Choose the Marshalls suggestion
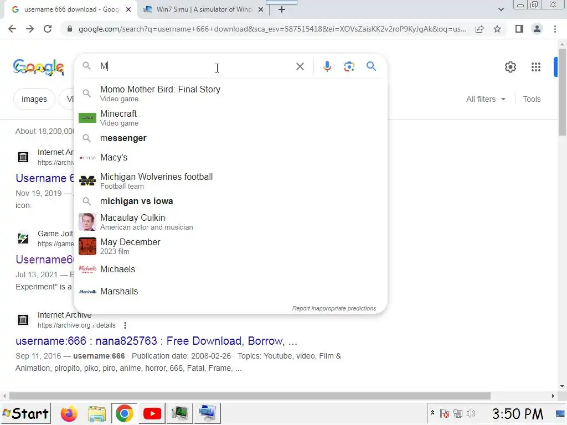This screenshot has width=567, height=425. 230,291
